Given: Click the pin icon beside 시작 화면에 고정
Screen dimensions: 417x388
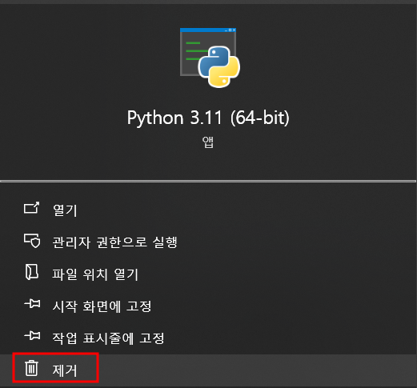Looking at the screenshot, I should 32,303.
